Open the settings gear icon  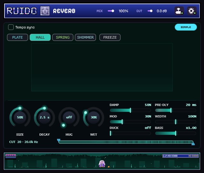point(192,11)
